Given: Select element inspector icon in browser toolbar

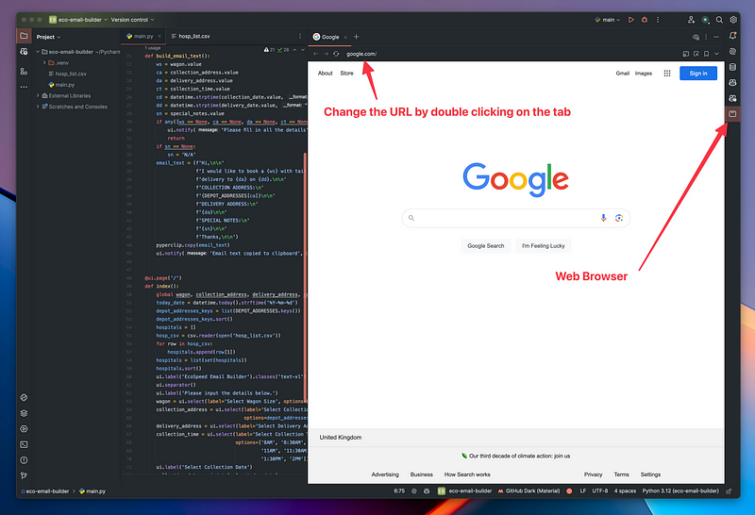Looking at the screenshot, I should click(696, 54).
